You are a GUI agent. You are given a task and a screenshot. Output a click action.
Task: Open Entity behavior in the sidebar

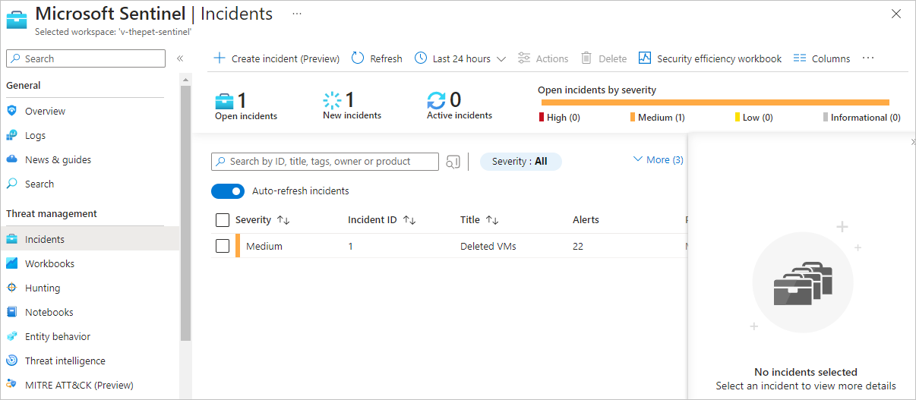click(x=57, y=336)
